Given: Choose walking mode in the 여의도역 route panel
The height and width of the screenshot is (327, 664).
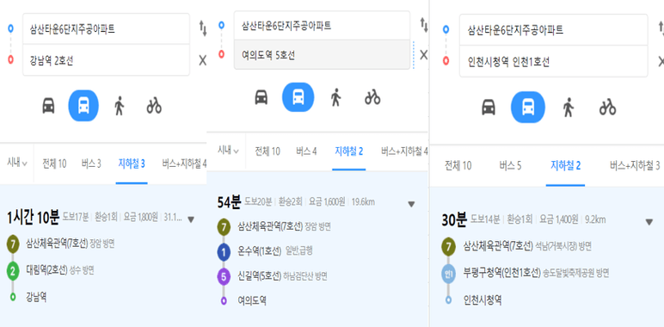Looking at the screenshot, I should tap(335, 97).
